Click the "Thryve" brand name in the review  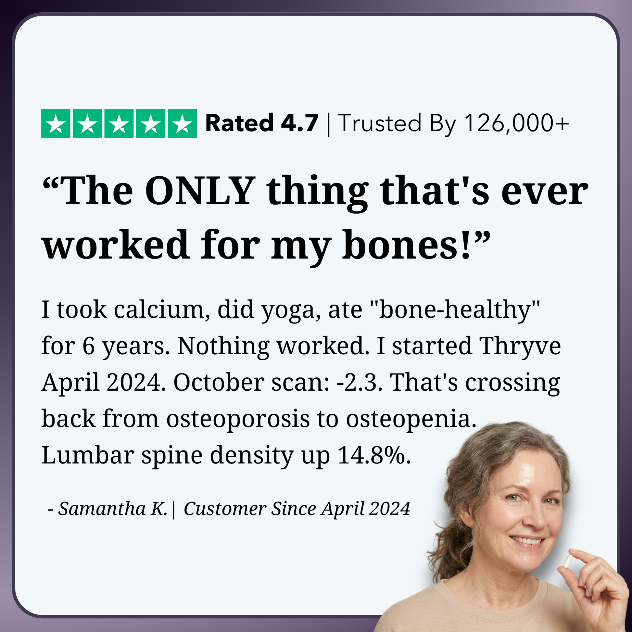pos(520,346)
